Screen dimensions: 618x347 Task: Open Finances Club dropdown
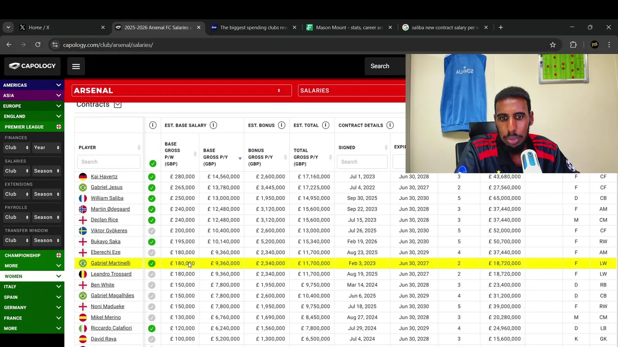pos(16,147)
